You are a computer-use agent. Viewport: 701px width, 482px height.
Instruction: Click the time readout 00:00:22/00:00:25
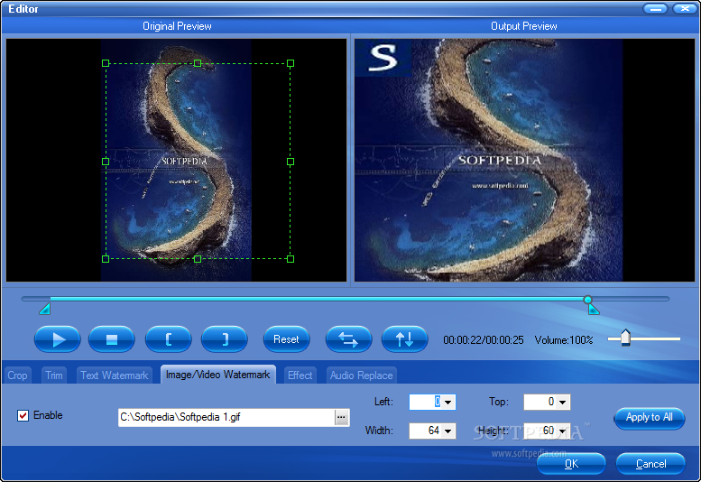point(484,340)
